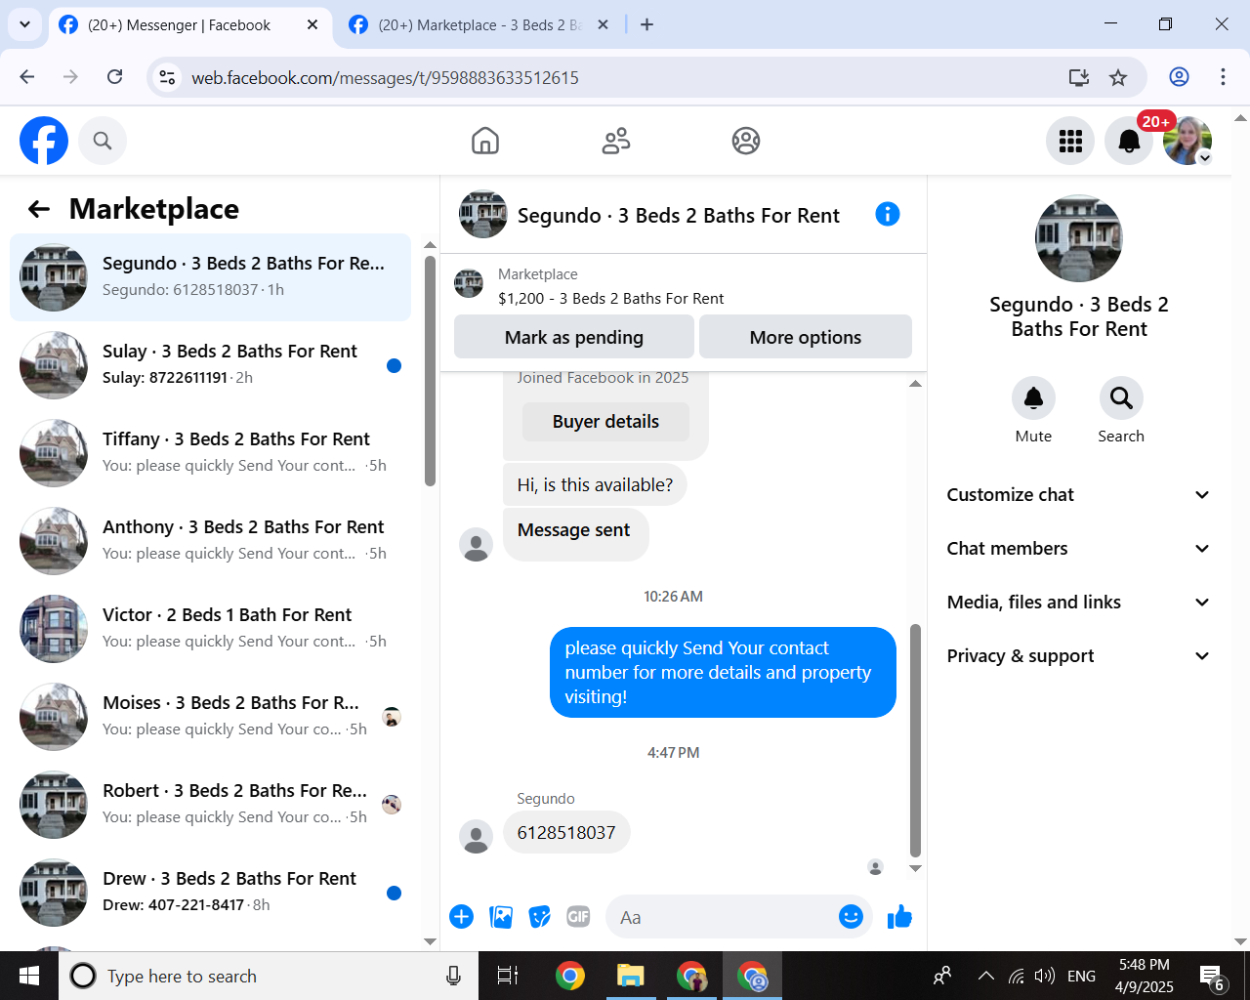Reload the page with browser refresh icon
1250x1000 pixels.
click(x=114, y=77)
